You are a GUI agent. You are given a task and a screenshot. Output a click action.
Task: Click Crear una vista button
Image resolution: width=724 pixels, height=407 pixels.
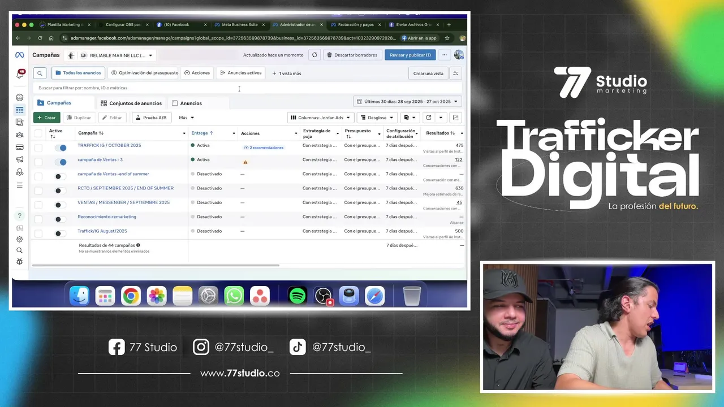(428, 73)
